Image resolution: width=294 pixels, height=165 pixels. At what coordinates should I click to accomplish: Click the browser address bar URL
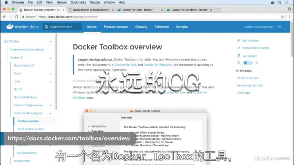[x=68, y=17]
